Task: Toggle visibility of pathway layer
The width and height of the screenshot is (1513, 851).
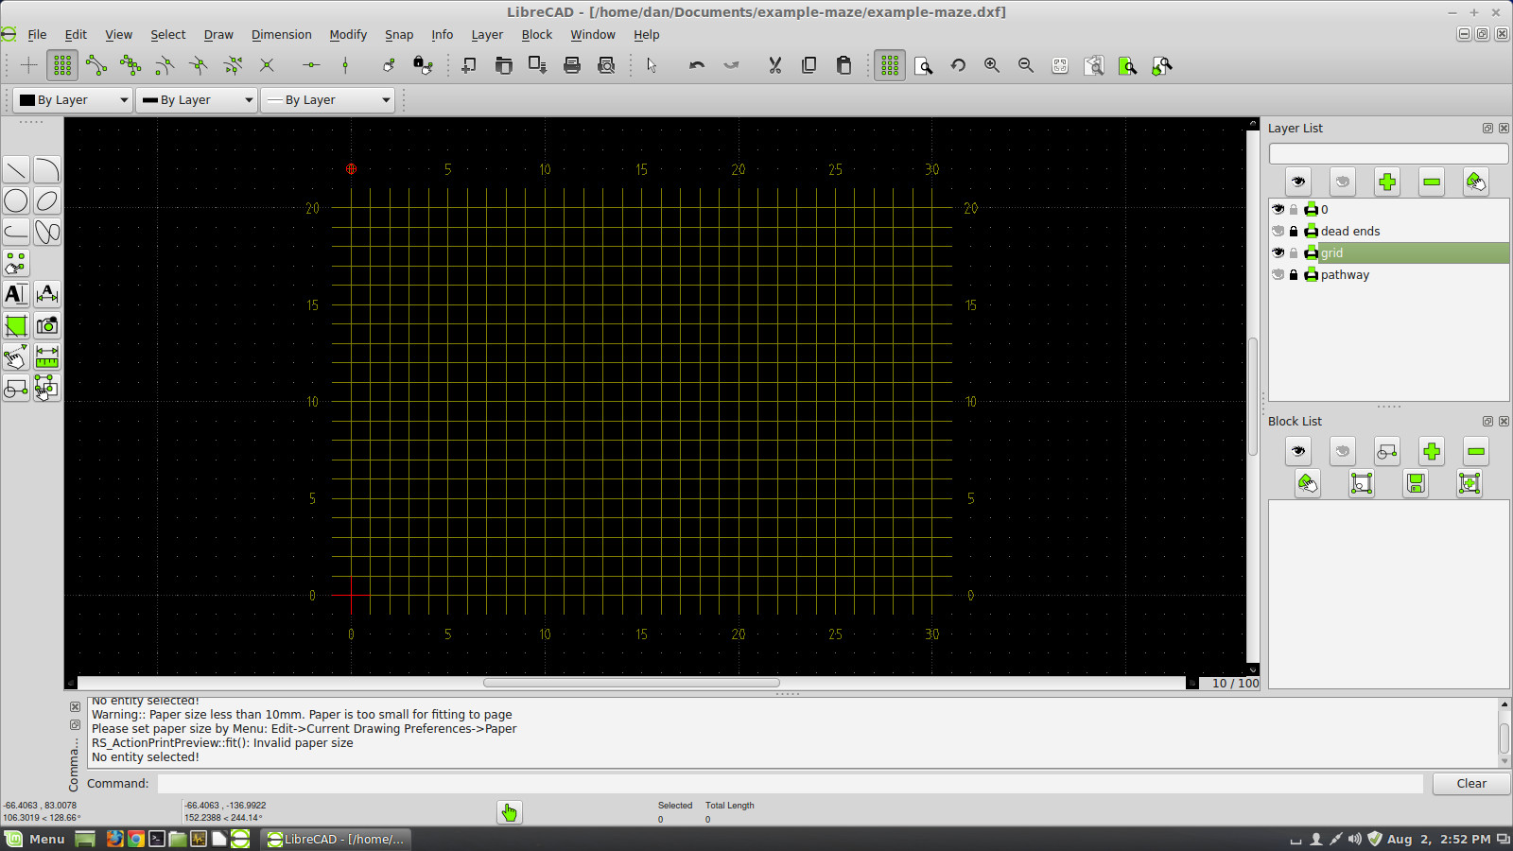Action: [1278, 274]
